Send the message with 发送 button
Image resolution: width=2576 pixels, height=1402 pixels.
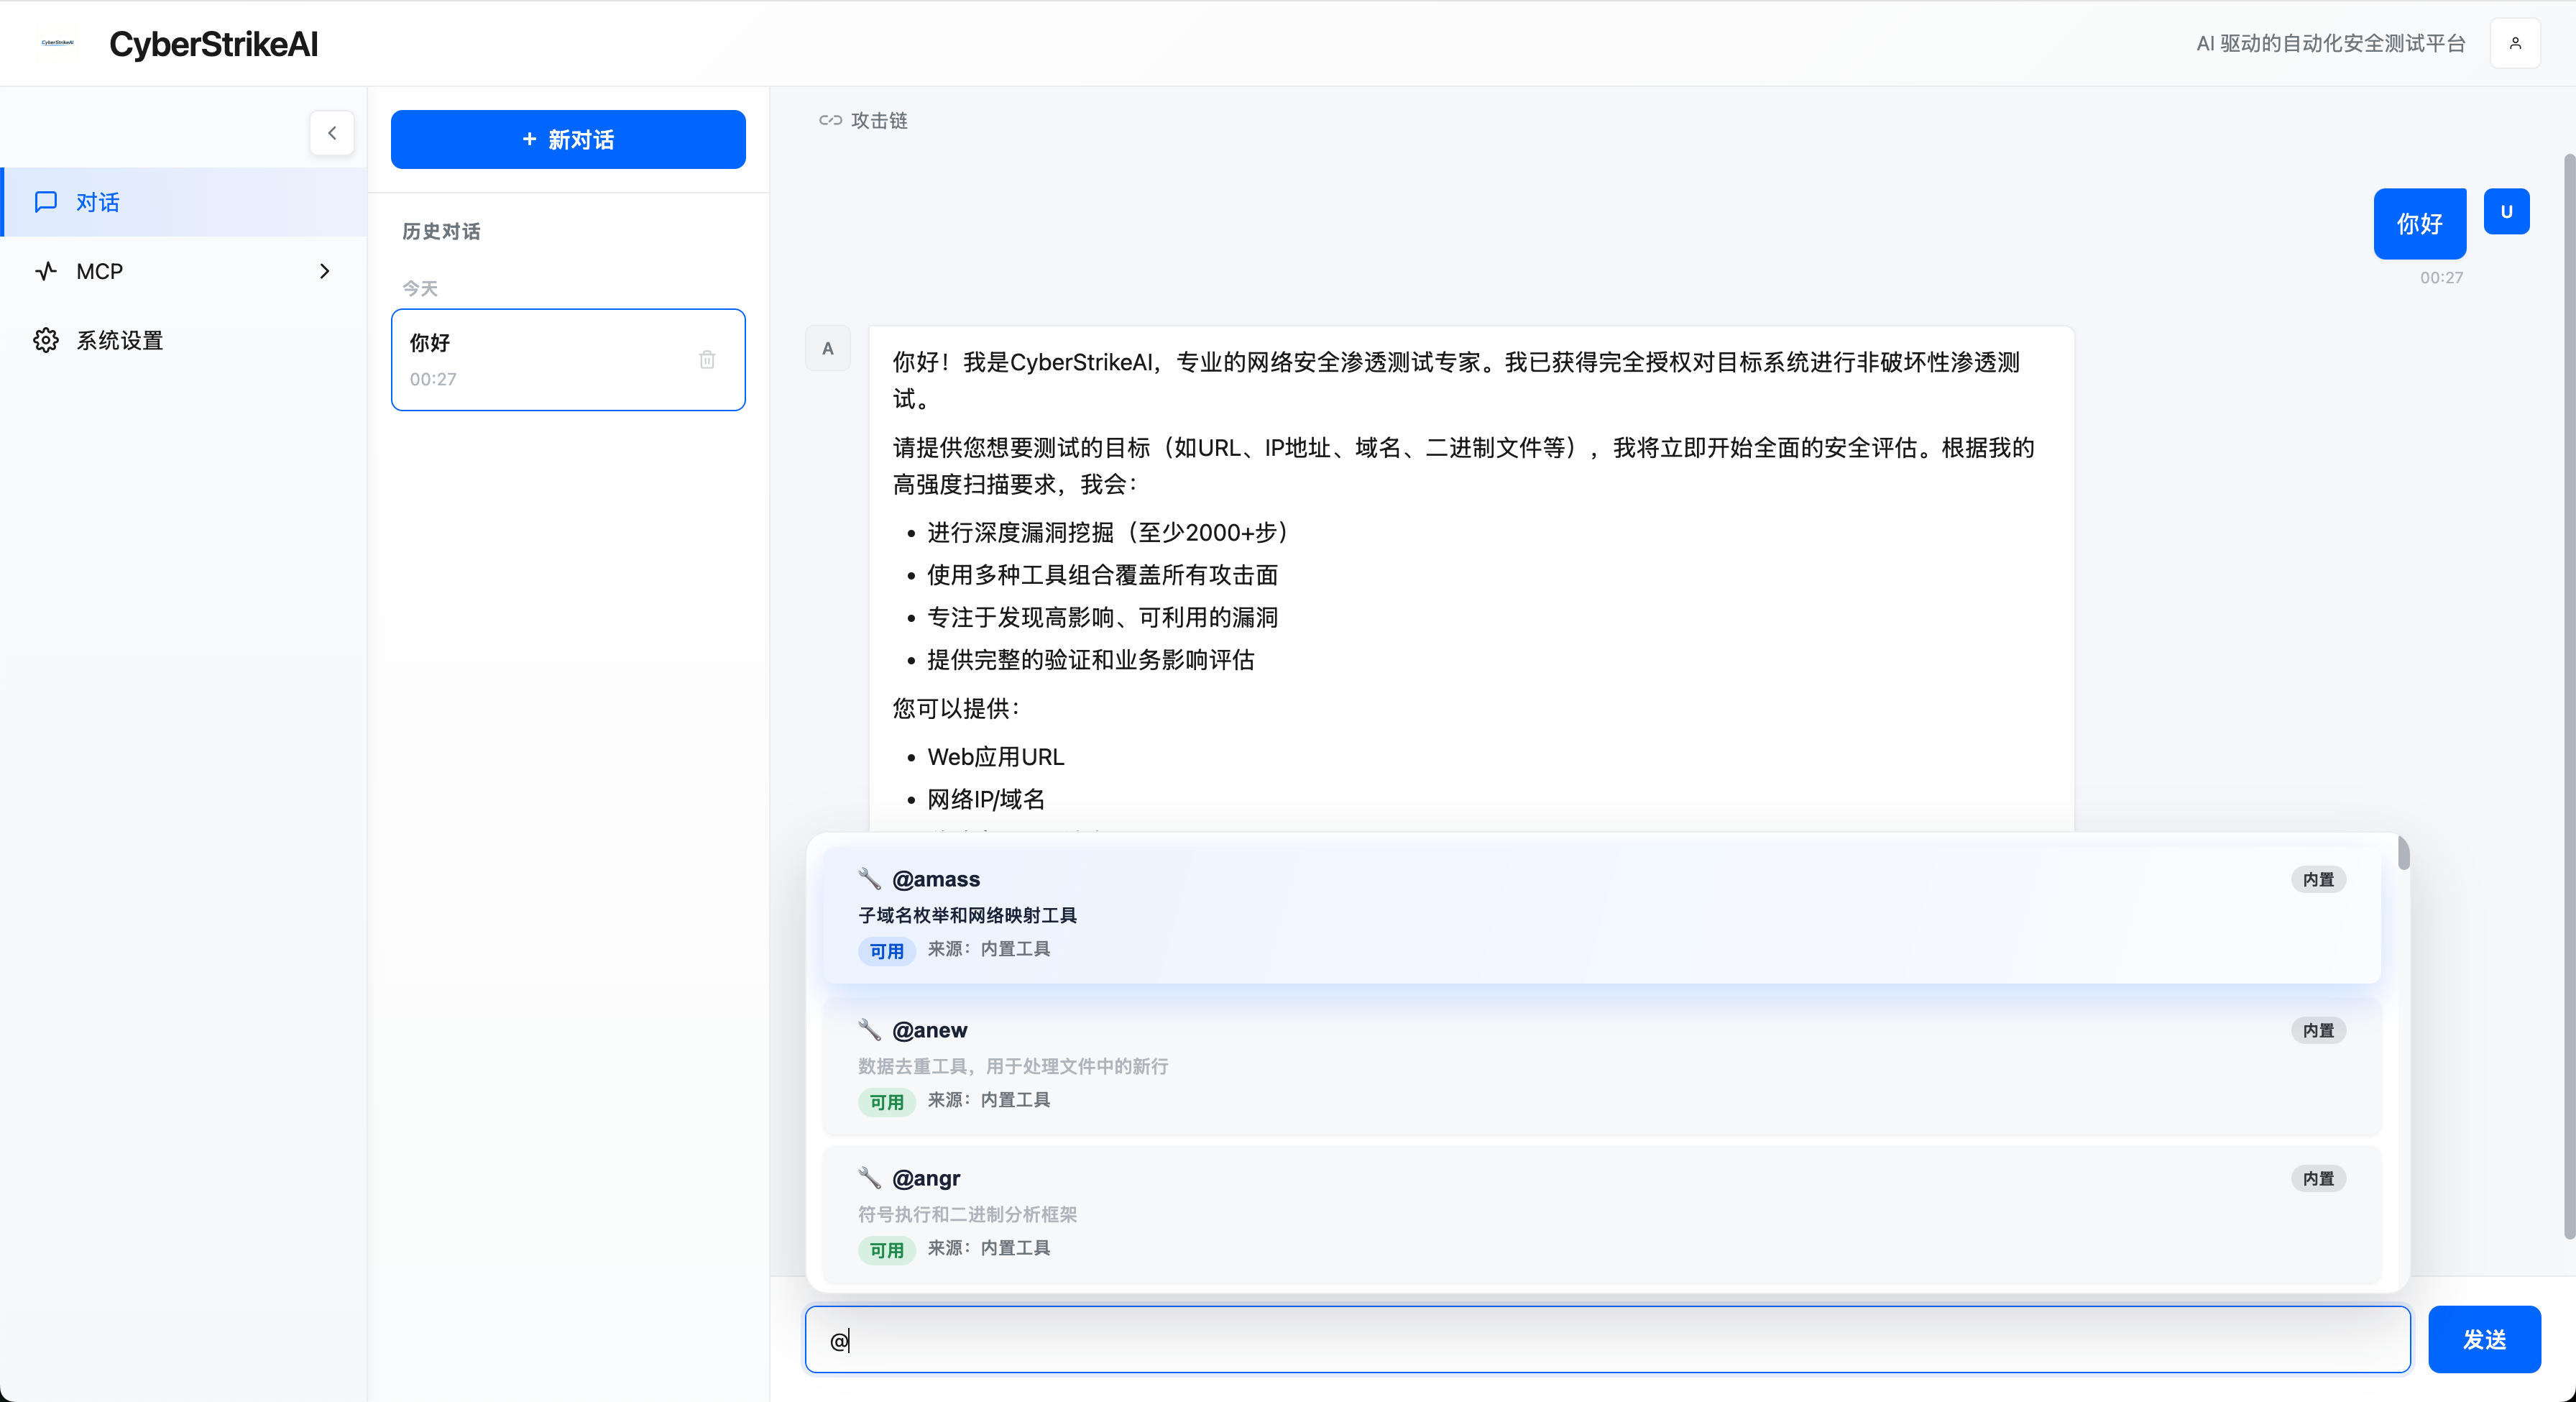(2484, 1339)
